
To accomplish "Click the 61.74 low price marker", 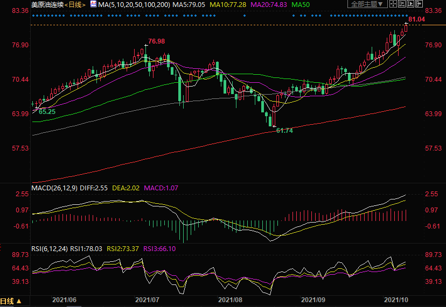I will pos(284,131).
